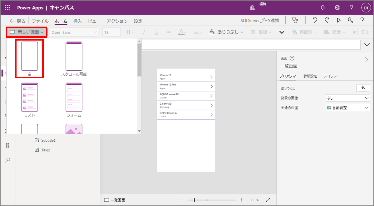Click the DT account avatar
The image size is (374, 206).
coord(366,8)
